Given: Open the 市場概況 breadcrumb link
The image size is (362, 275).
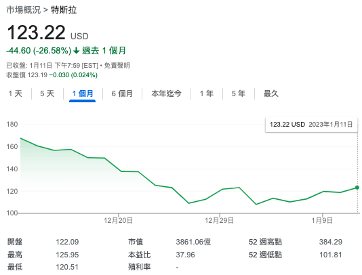Looking at the screenshot, I should [x=24, y=10].
